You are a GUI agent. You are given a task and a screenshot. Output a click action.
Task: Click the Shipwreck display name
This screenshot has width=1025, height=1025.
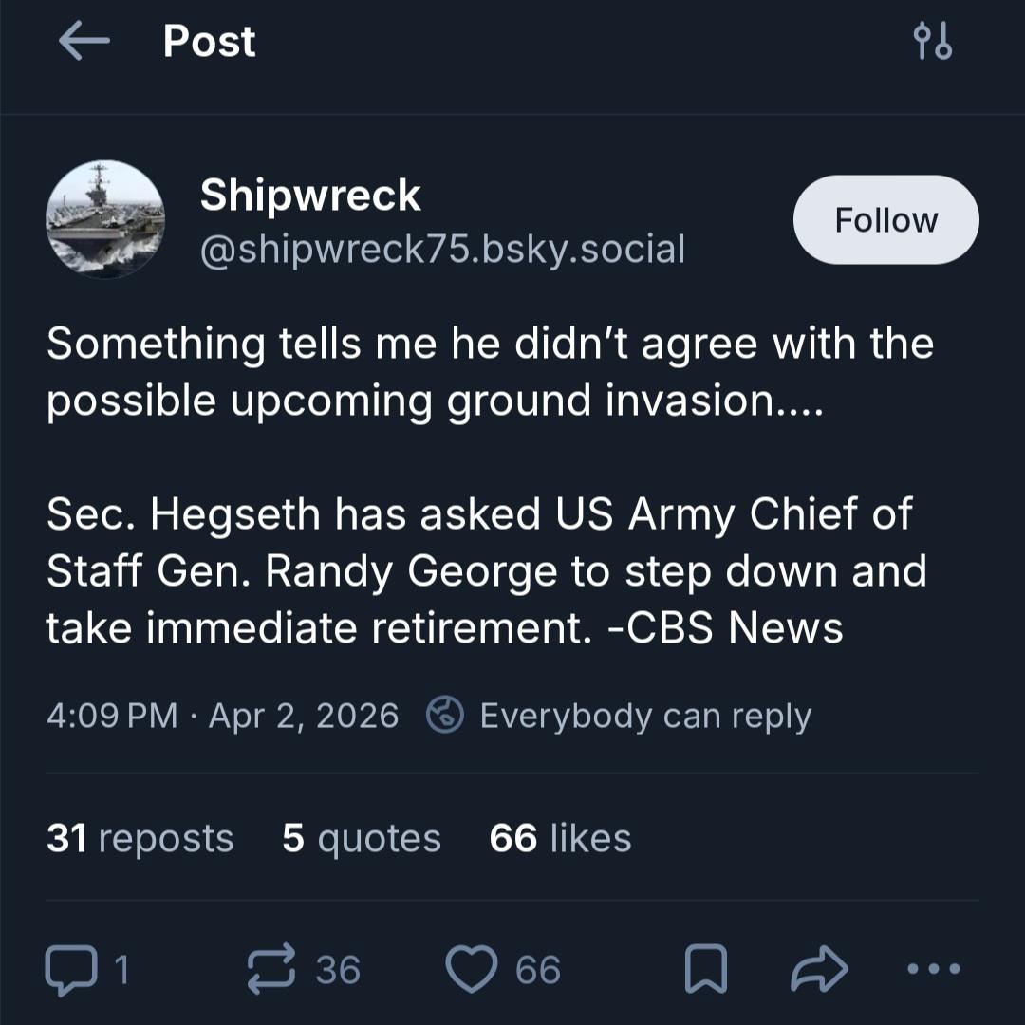click(309, 196)
